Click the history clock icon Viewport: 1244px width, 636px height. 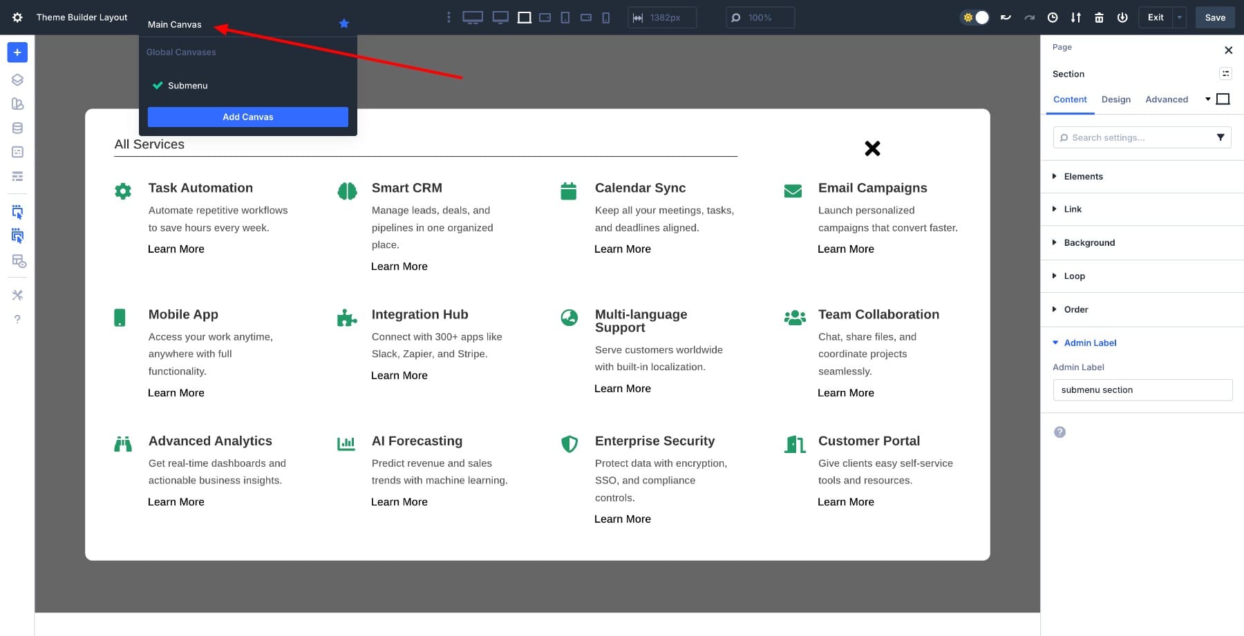pos(1053,18)
